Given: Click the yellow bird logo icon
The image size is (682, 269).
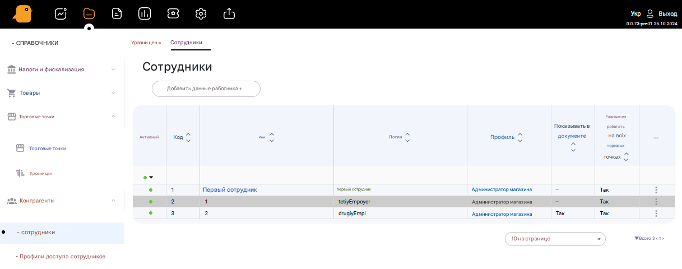Looking at the screenshot, I should pyautogui.click(x=23, y=14).
